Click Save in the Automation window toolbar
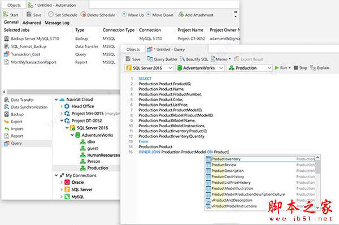Viewport: 339px width, 225px height. [34, 15]
